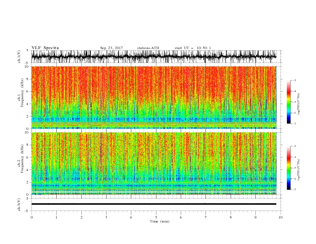Click the "-3" value on ch.1 color bar
The width and height of the screenshot is (316, 244).
point(294,80)
